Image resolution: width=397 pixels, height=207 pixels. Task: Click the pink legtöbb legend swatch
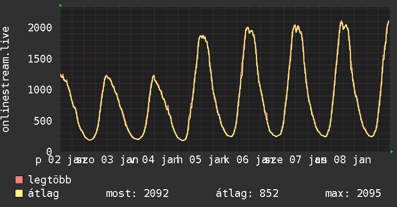pyautogui.click(x=19, y=180)
